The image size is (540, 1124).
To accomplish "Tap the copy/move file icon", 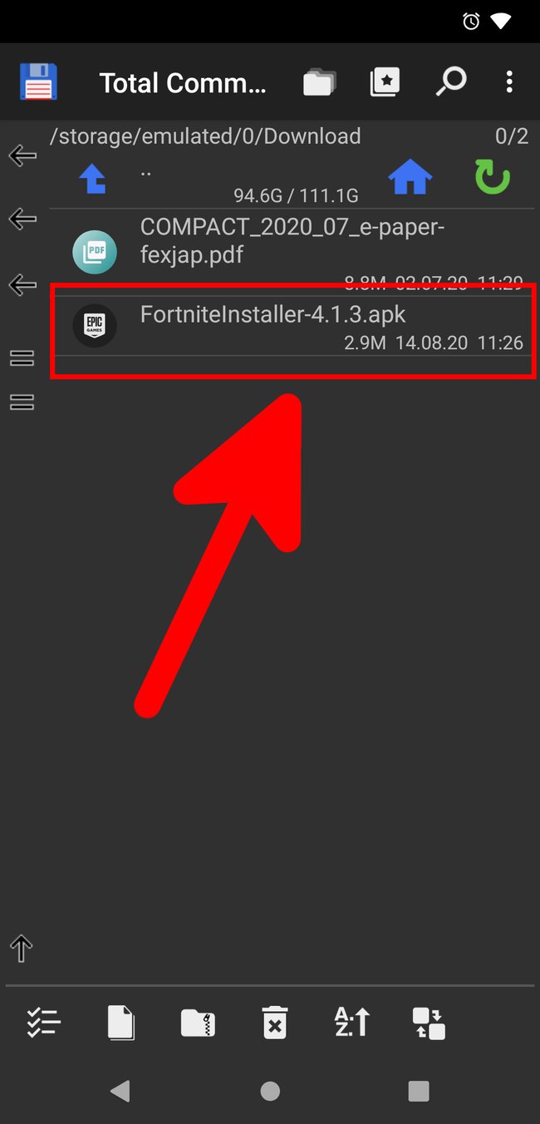I will tap(121, 1023).
